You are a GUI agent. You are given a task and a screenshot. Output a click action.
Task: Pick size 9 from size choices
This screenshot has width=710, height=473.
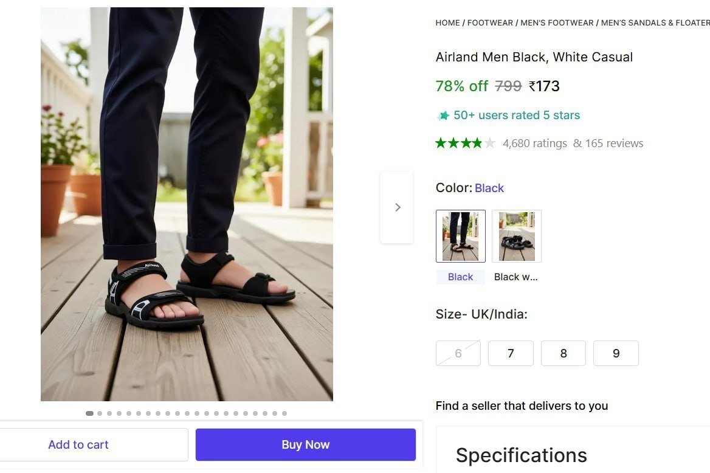(x=616, y=353)
